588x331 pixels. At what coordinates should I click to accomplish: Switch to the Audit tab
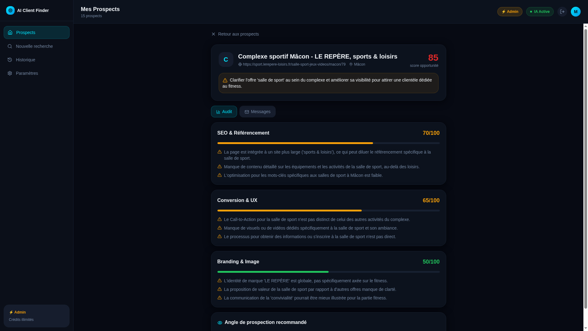pos(224,111)
